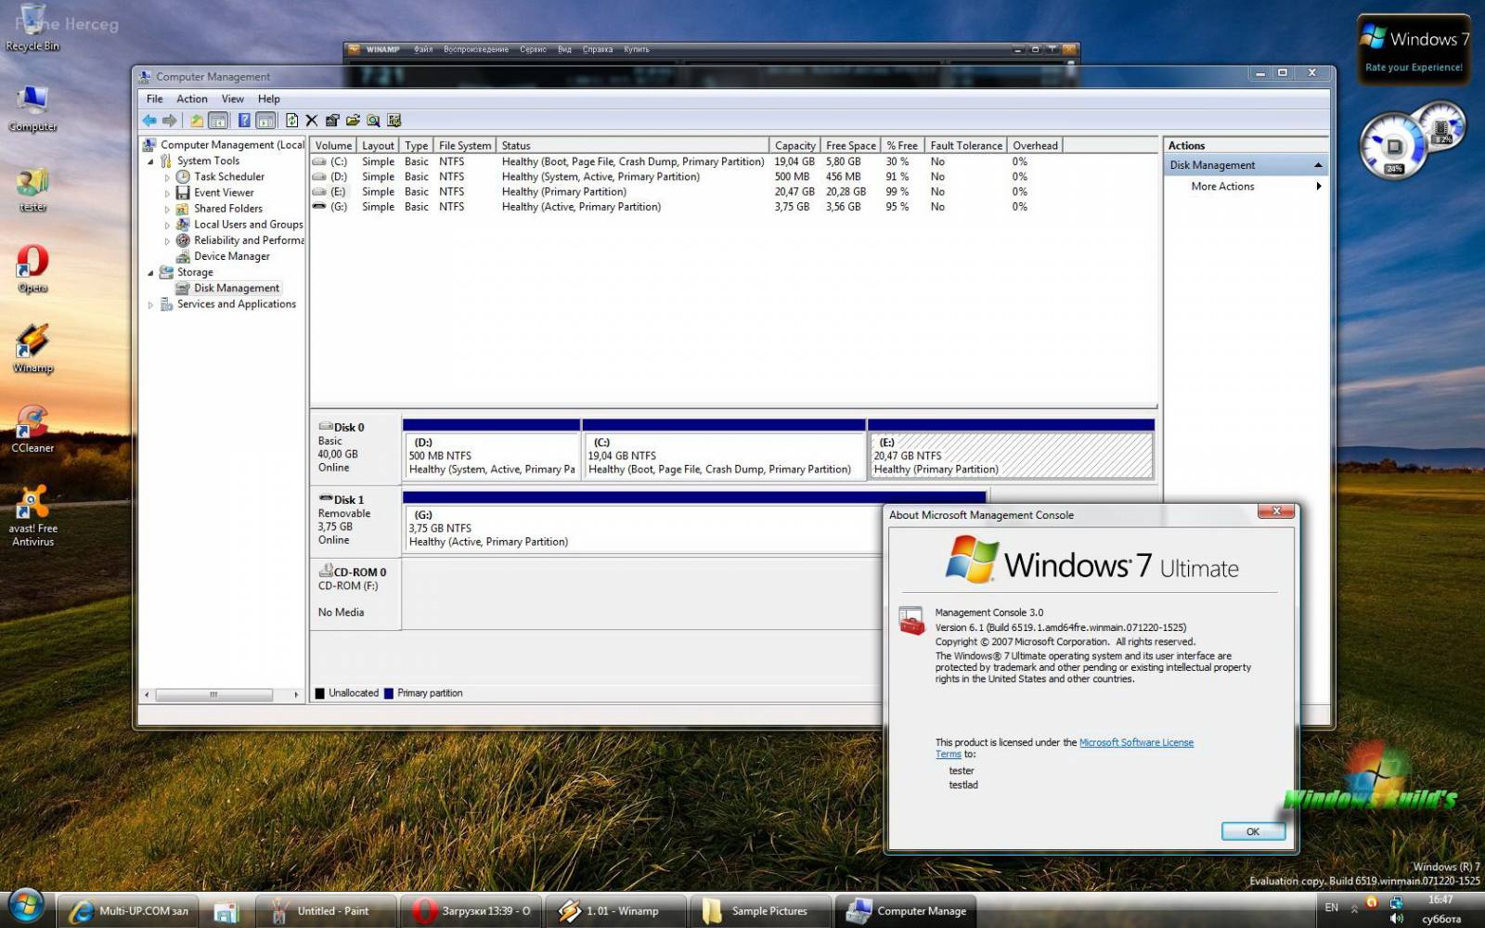Toggle the Show/Hide Console Tree toolbar icon
This screenshot has height=928, width=1485.
(218, 121)
